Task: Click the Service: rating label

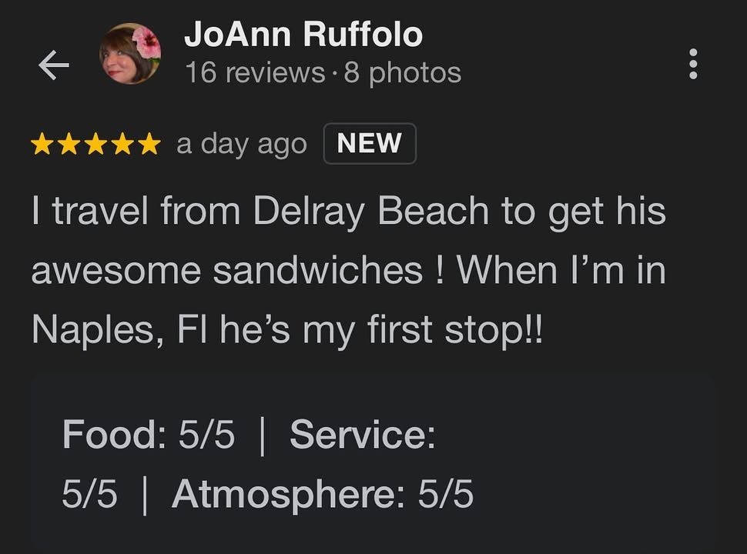Action: [x=363, y=434]
